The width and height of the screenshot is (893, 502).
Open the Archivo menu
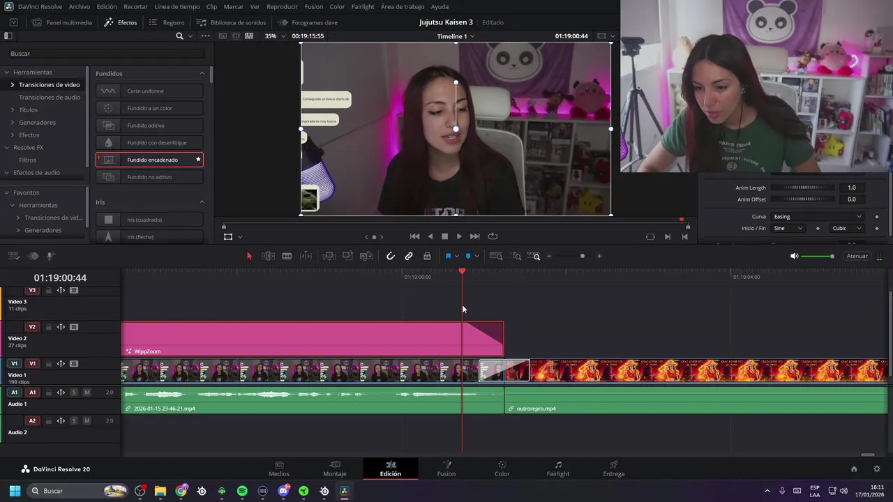pyautogui.click(x=79, y=6)
